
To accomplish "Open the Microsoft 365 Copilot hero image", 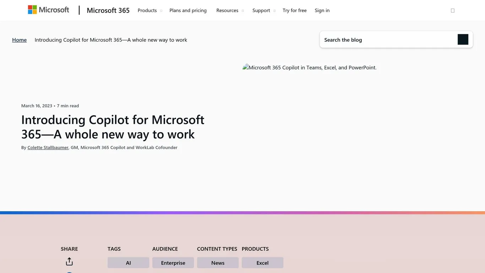I will tap(309, 68).
